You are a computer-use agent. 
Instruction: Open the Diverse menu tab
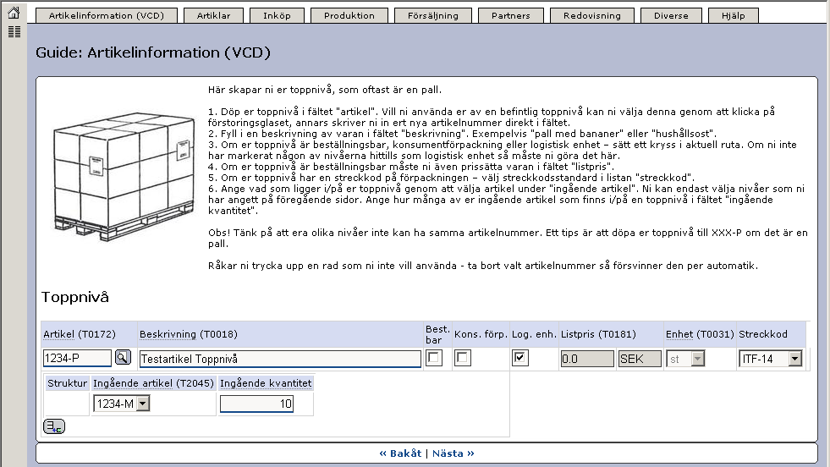[671, 15]
